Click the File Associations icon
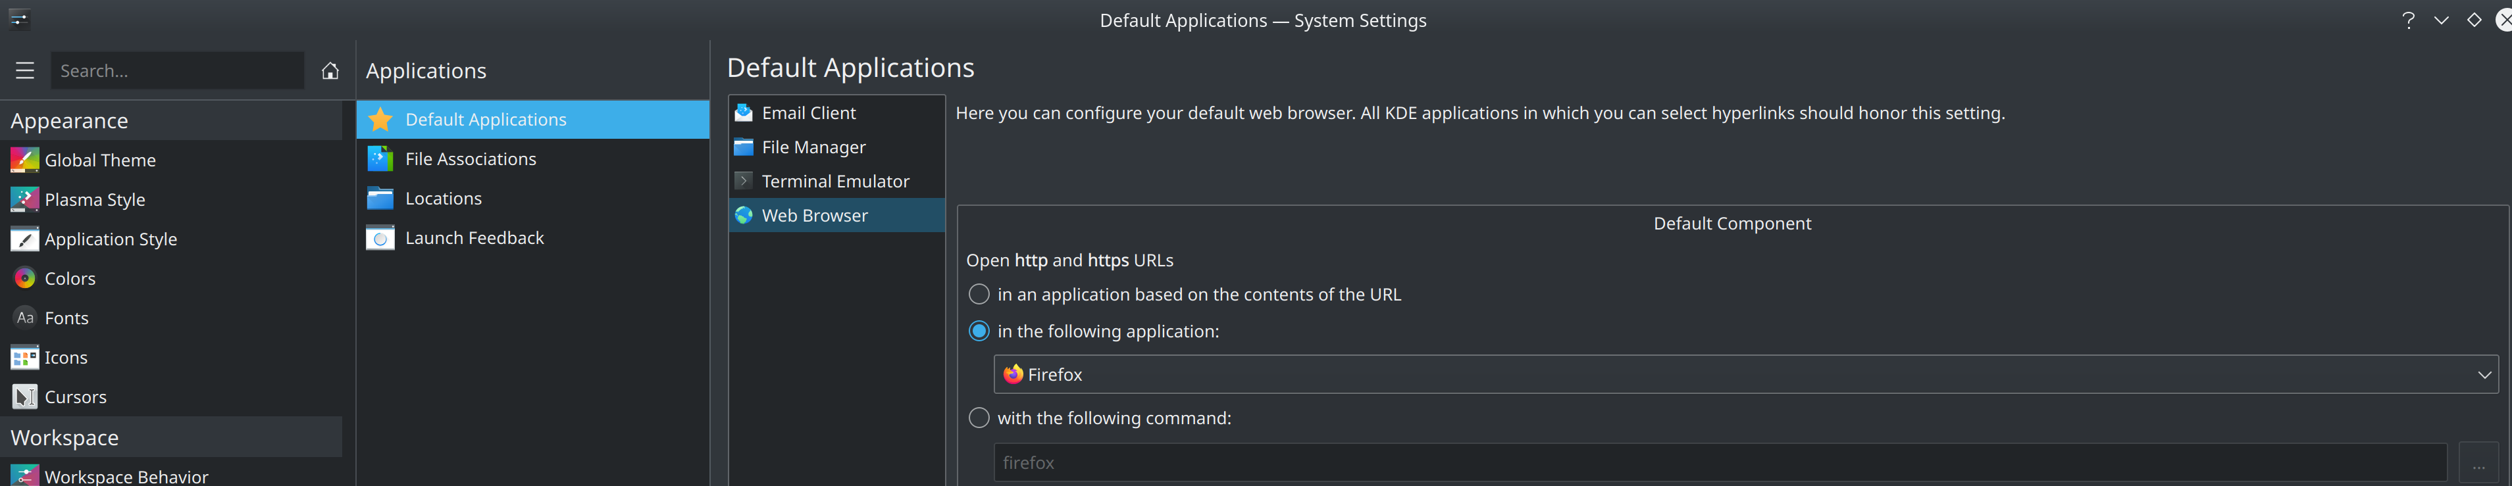 pyautogui.click(x=380, y=158)
